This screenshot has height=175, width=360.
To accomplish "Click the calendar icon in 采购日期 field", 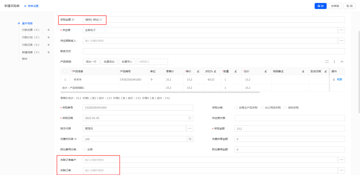I will point(190,118).
